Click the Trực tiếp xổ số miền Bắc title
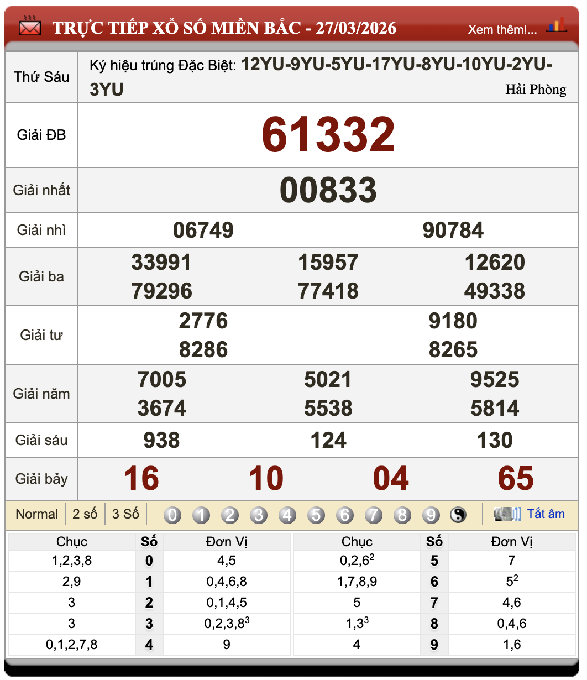This screenshot has height=680, width=587. 224,28
